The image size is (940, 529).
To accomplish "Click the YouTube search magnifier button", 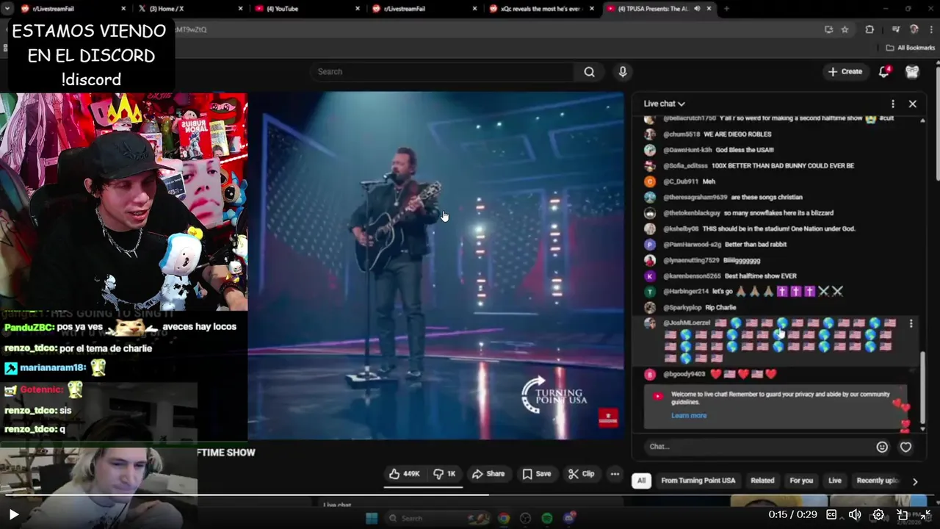I will [x=589, y=71].
